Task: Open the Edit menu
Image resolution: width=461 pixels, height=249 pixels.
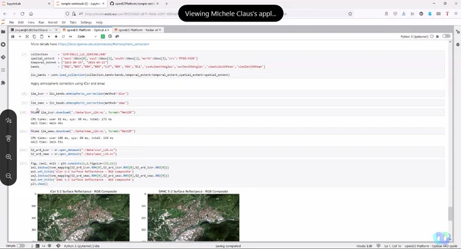Action: pos(21,22)
